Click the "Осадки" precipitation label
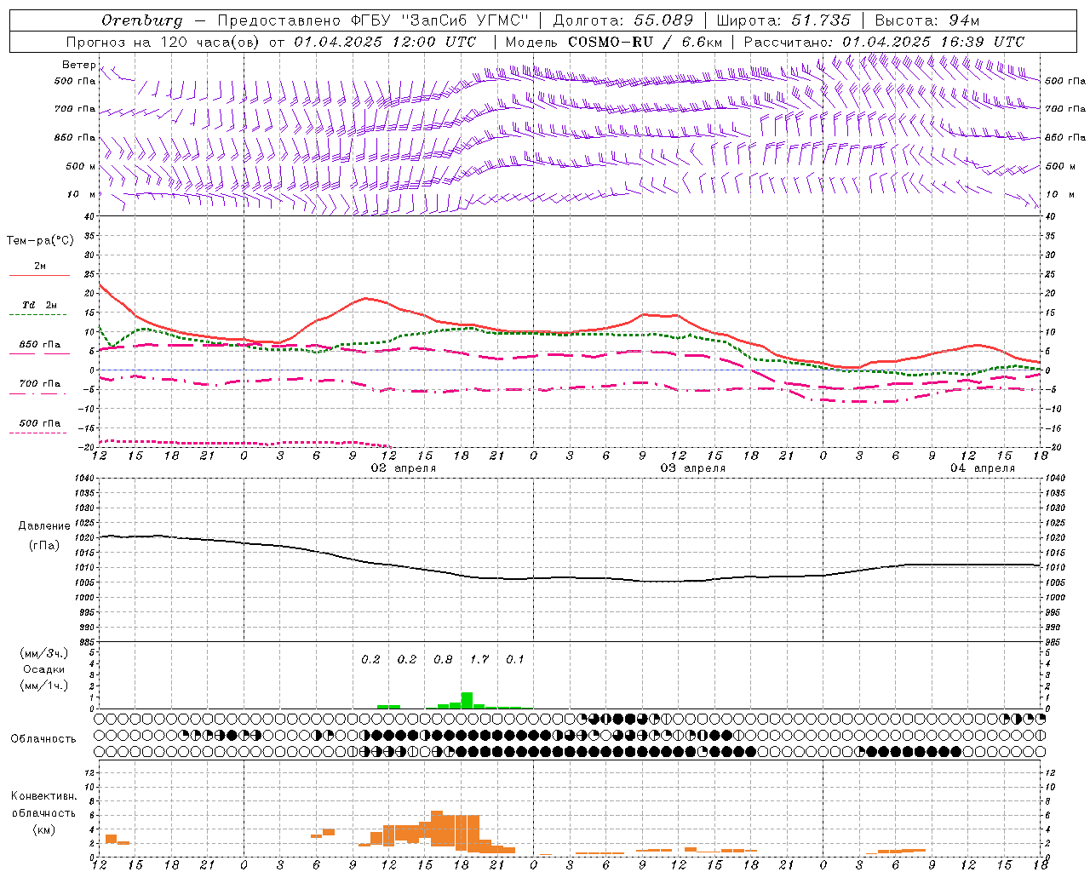The width and height of the screenshot is (1090, 872). (43, 669)
